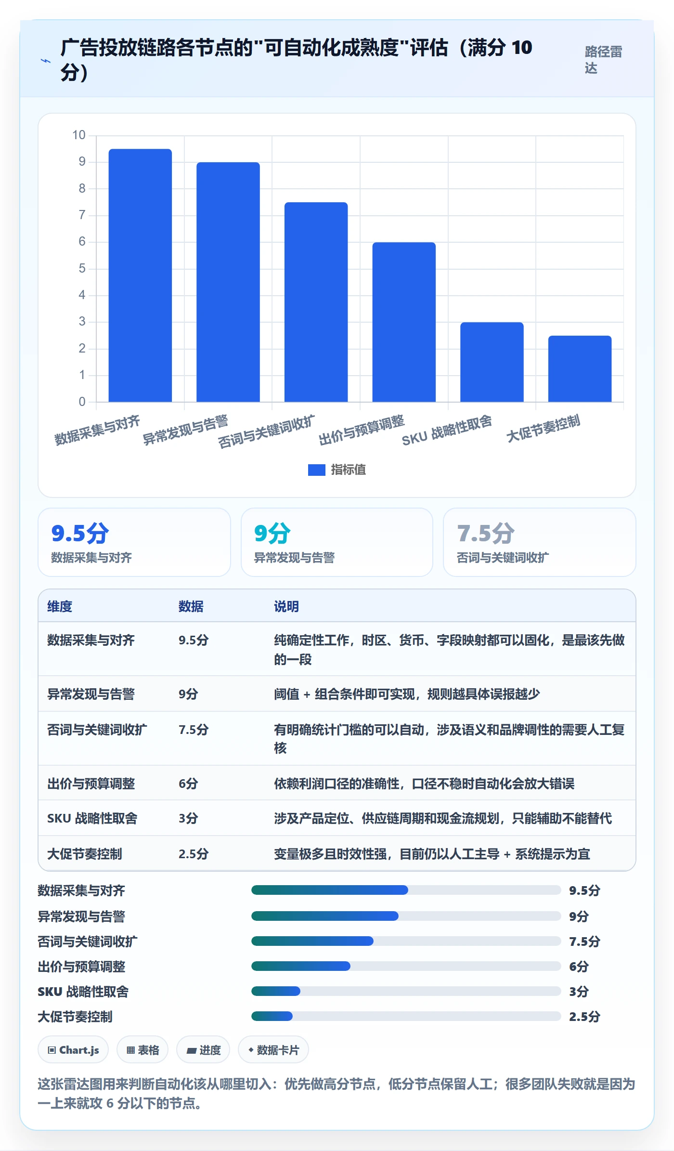The image size is (674, 1151).
Task: Select the footer note starting 这张雷达图用来判断
Action: coord(337,1093)
